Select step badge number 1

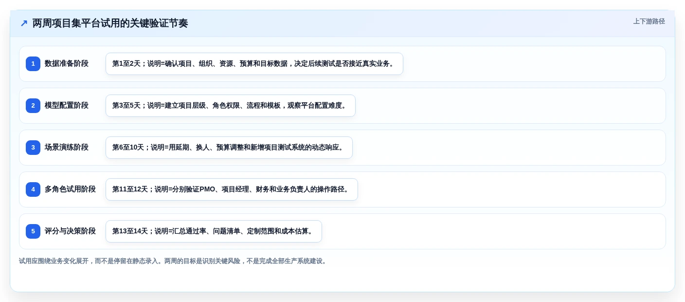(33, 64)
